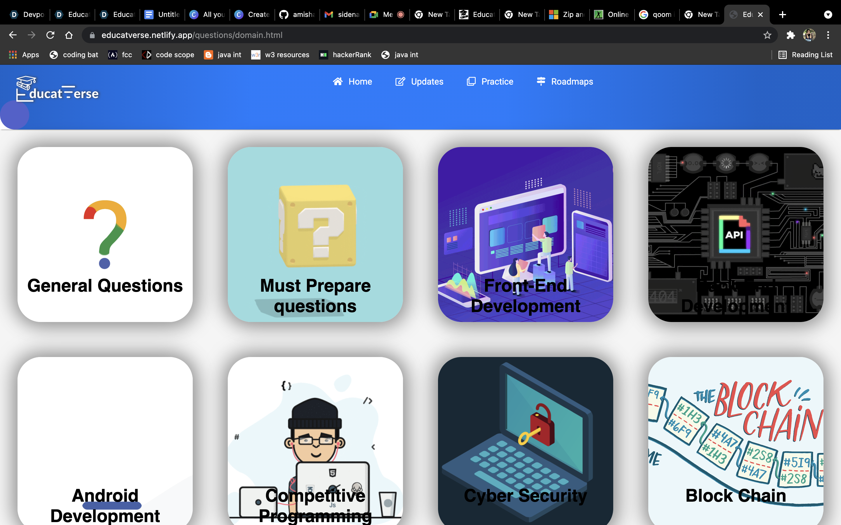
Task: Open a new tab with plus button
Action: coord(782,15)
